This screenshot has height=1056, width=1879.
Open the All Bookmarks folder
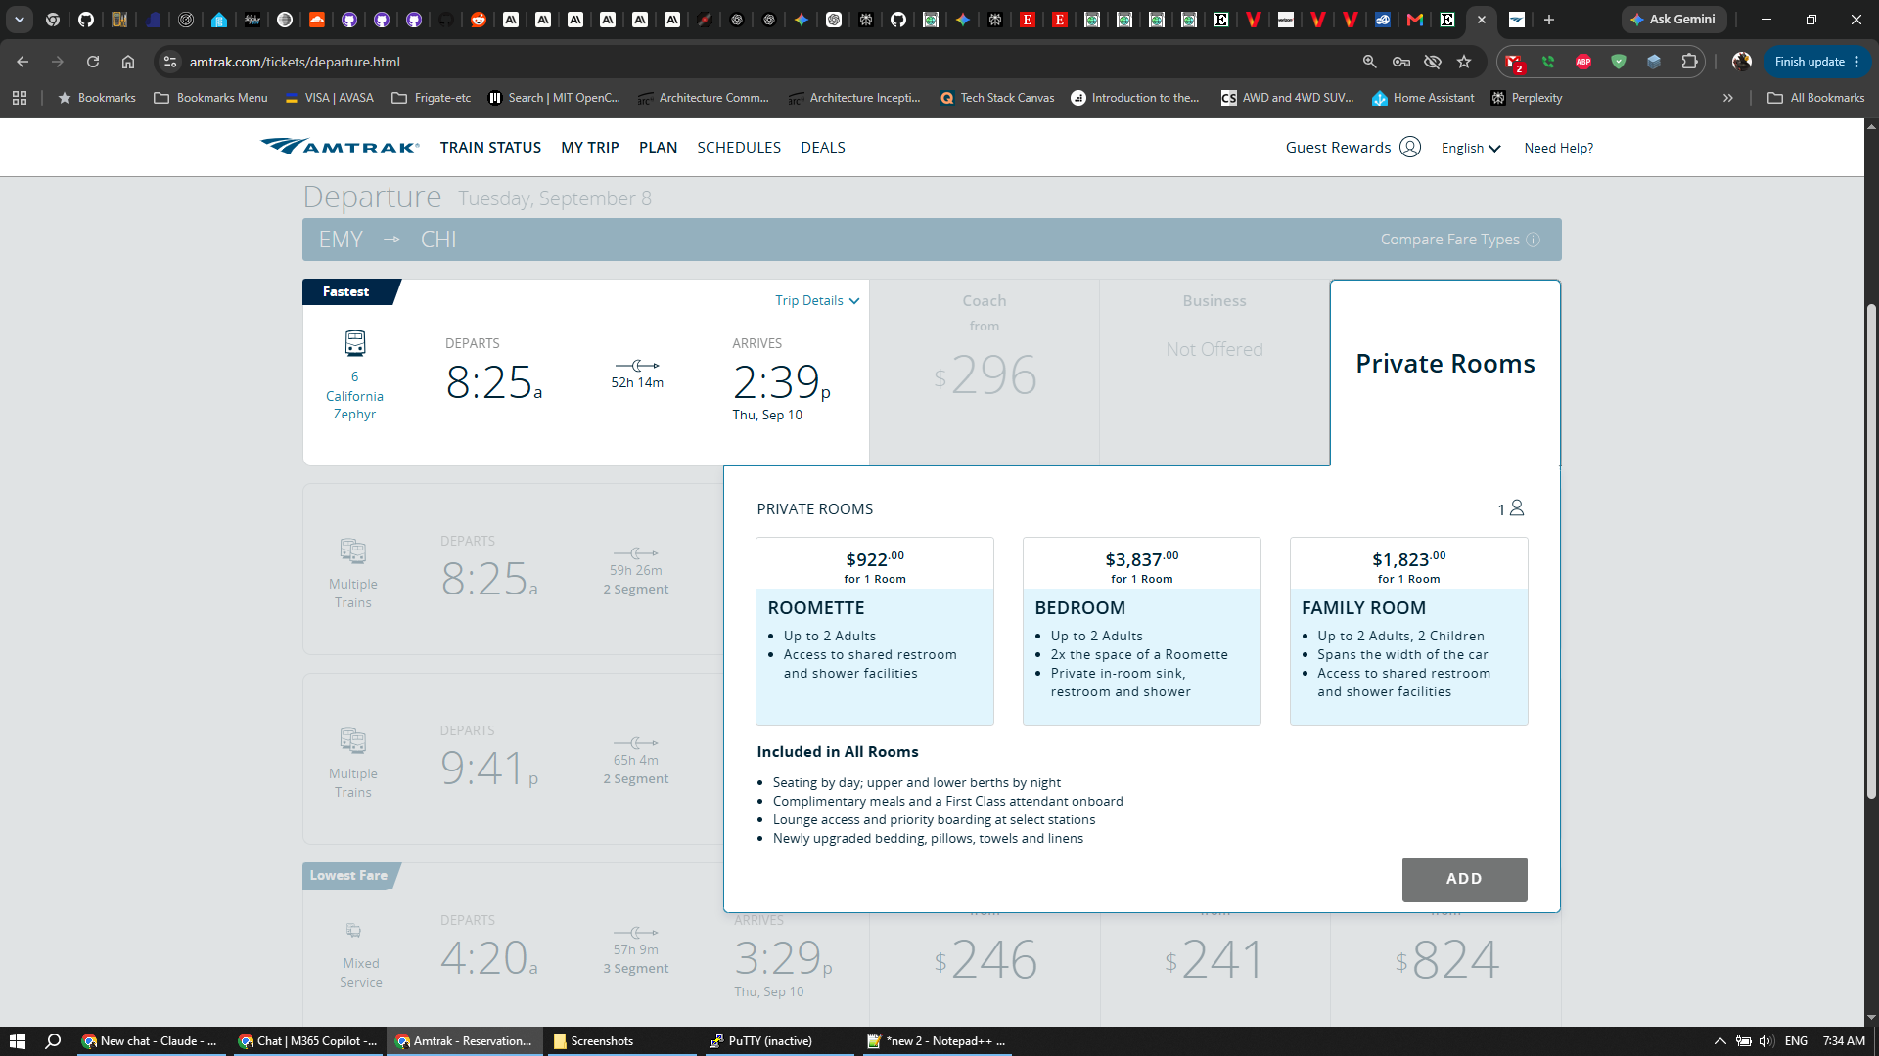pos(1816,98)
